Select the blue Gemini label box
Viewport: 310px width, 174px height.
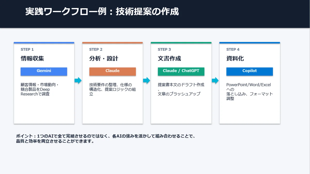point(44,71)
